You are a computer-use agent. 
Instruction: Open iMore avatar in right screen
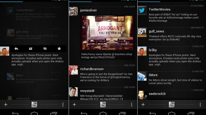[142, 76]
